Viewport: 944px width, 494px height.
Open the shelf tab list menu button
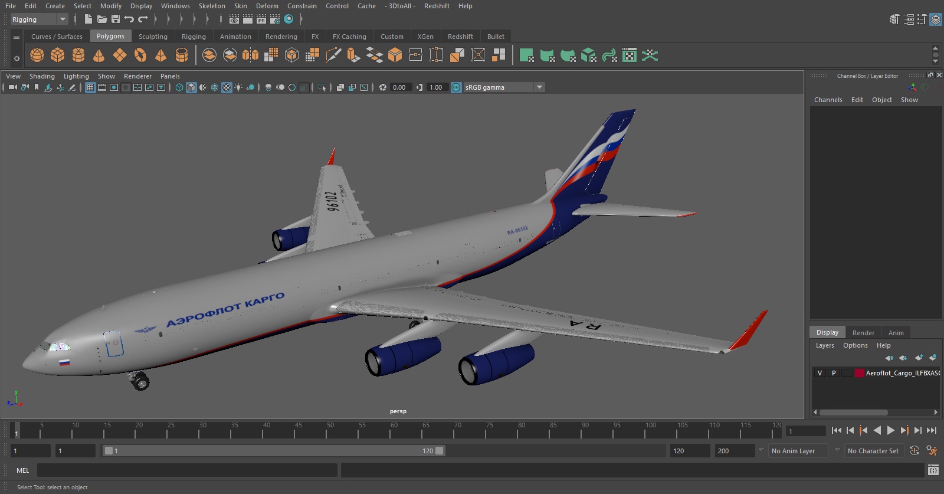tap(17, 37)
